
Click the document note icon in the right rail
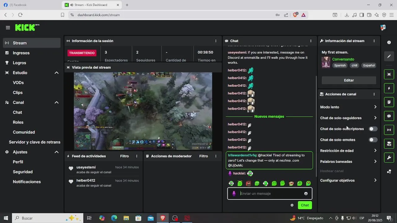[x=389, y=102]
